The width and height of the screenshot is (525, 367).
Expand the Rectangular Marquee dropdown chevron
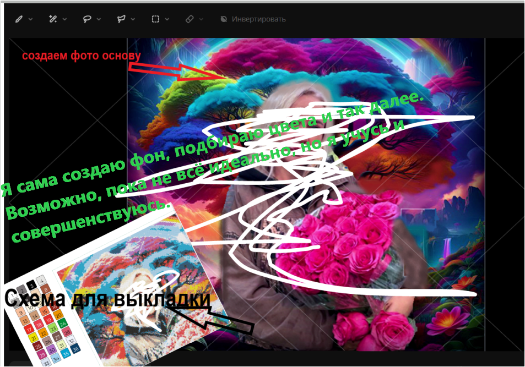point(167,19)
